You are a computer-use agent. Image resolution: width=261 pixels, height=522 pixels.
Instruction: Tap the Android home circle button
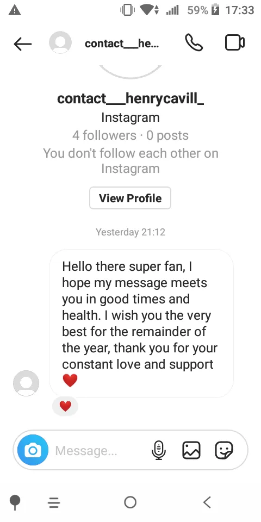pyautogui.click(x=130, y=502)
